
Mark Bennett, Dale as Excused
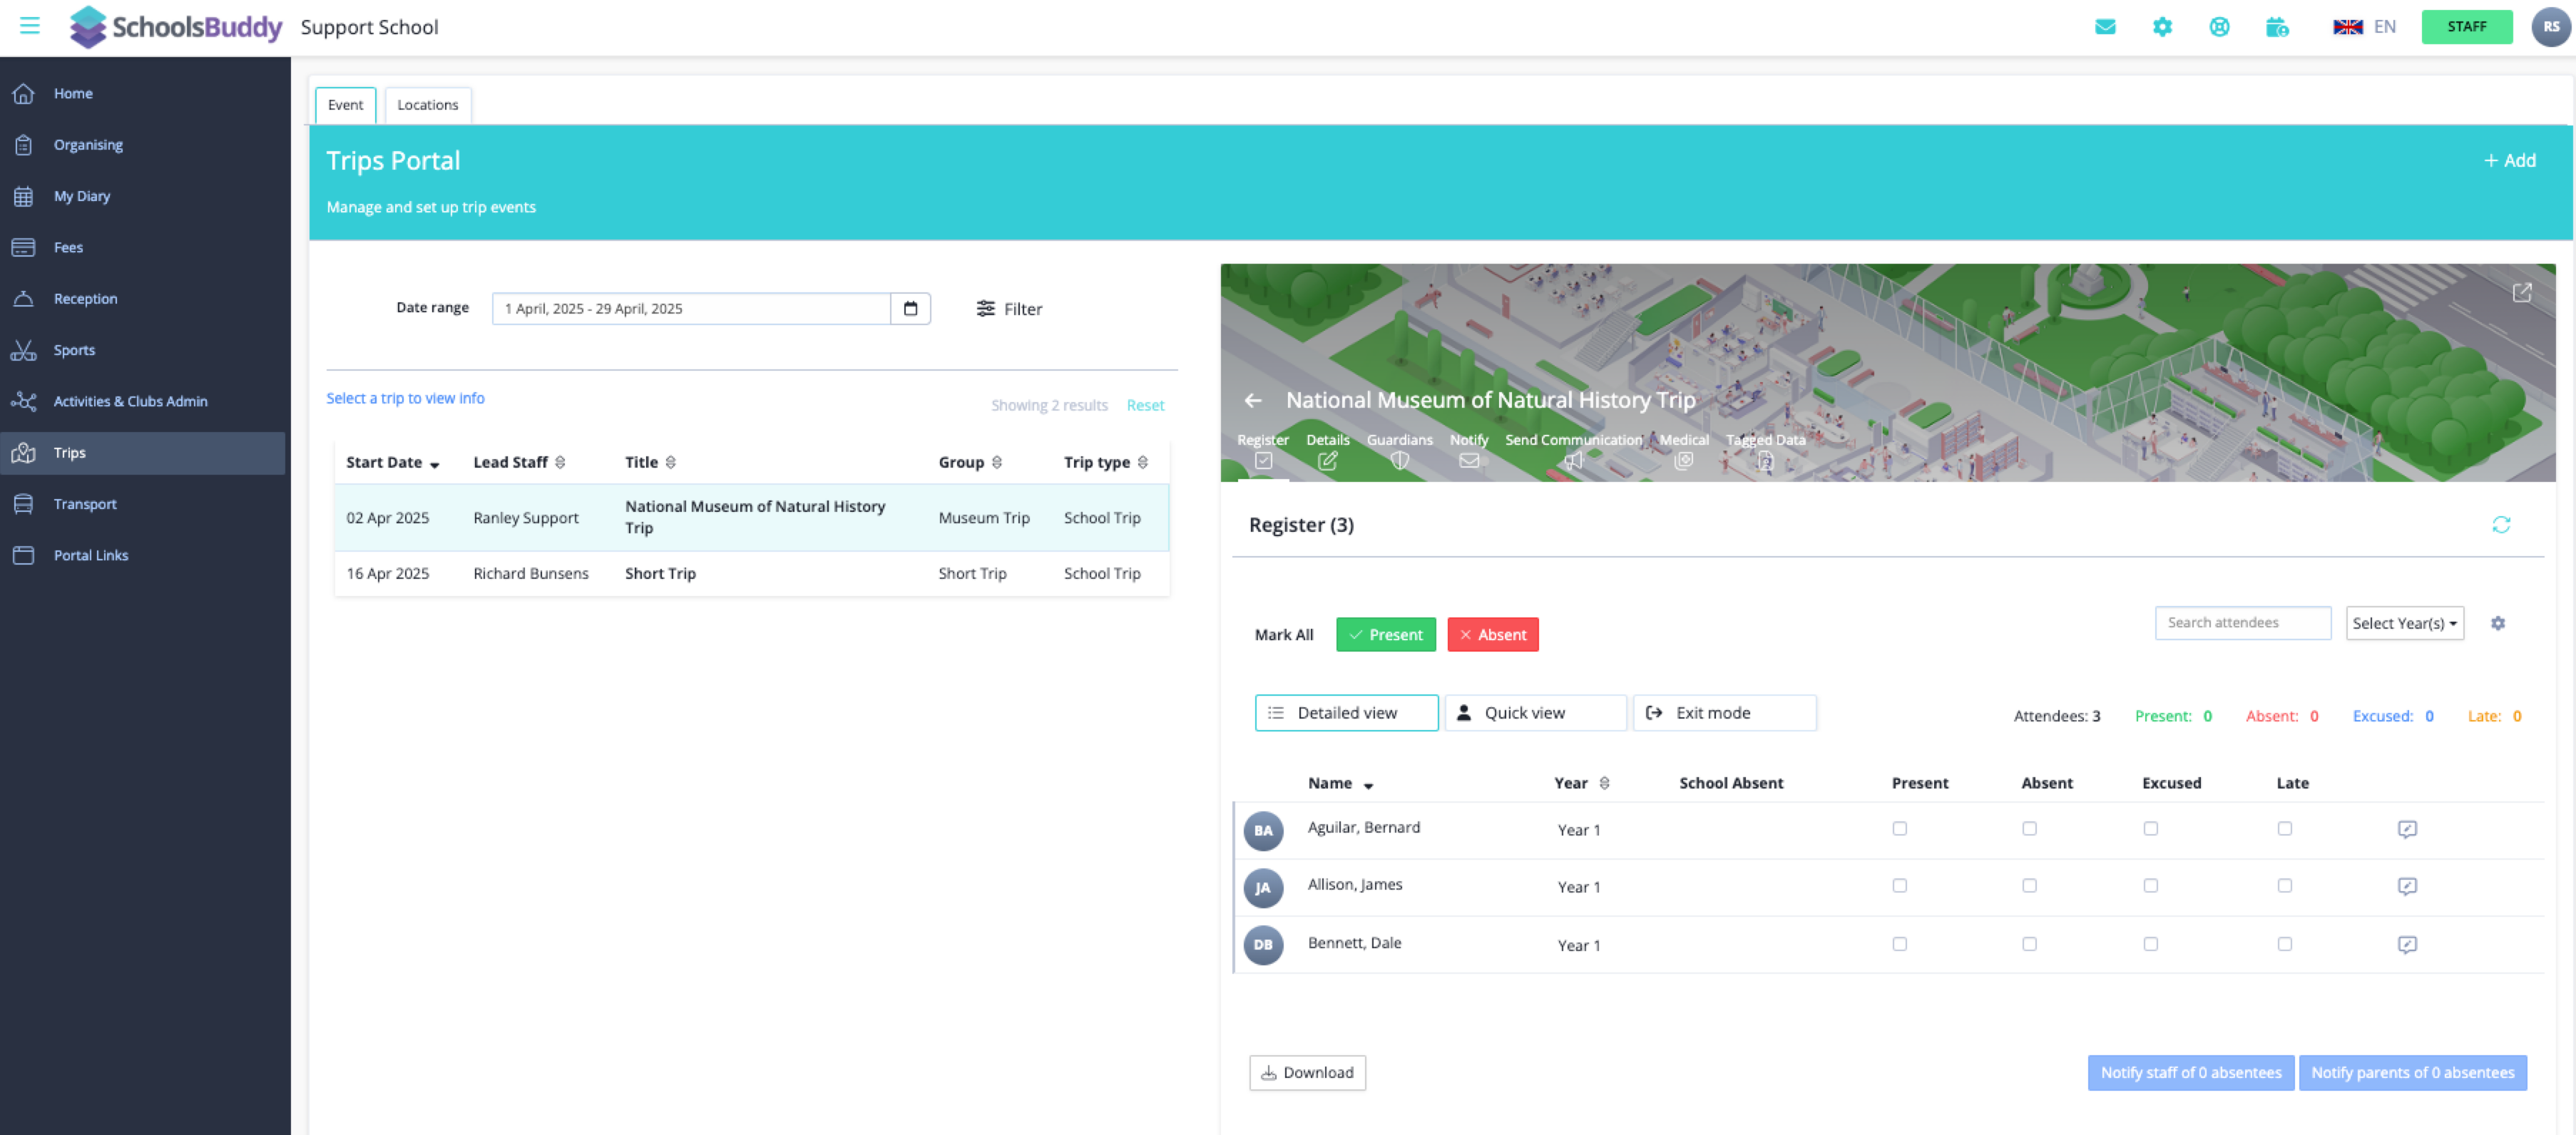coord(2150,943)
